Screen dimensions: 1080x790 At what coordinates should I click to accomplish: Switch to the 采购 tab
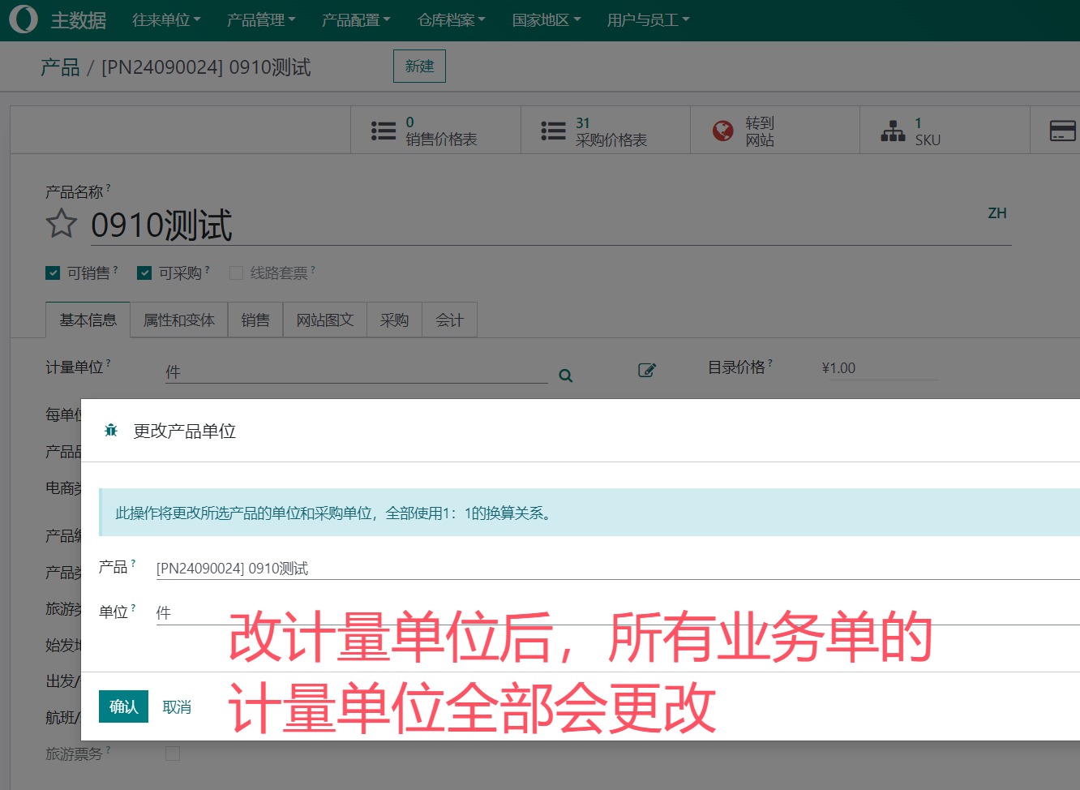394,320
